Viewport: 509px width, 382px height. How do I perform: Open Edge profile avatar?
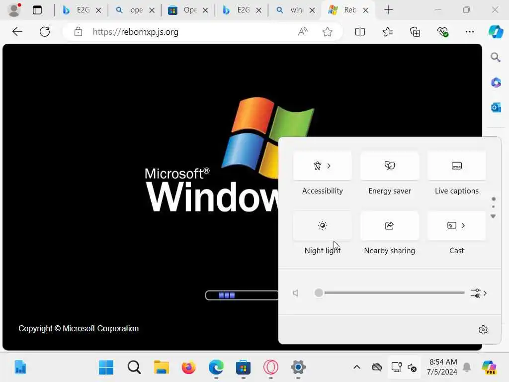point(13,10)
